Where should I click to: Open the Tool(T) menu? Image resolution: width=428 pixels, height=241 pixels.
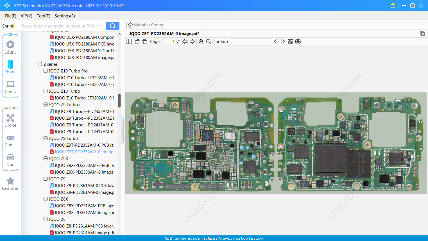click(43, 16)
